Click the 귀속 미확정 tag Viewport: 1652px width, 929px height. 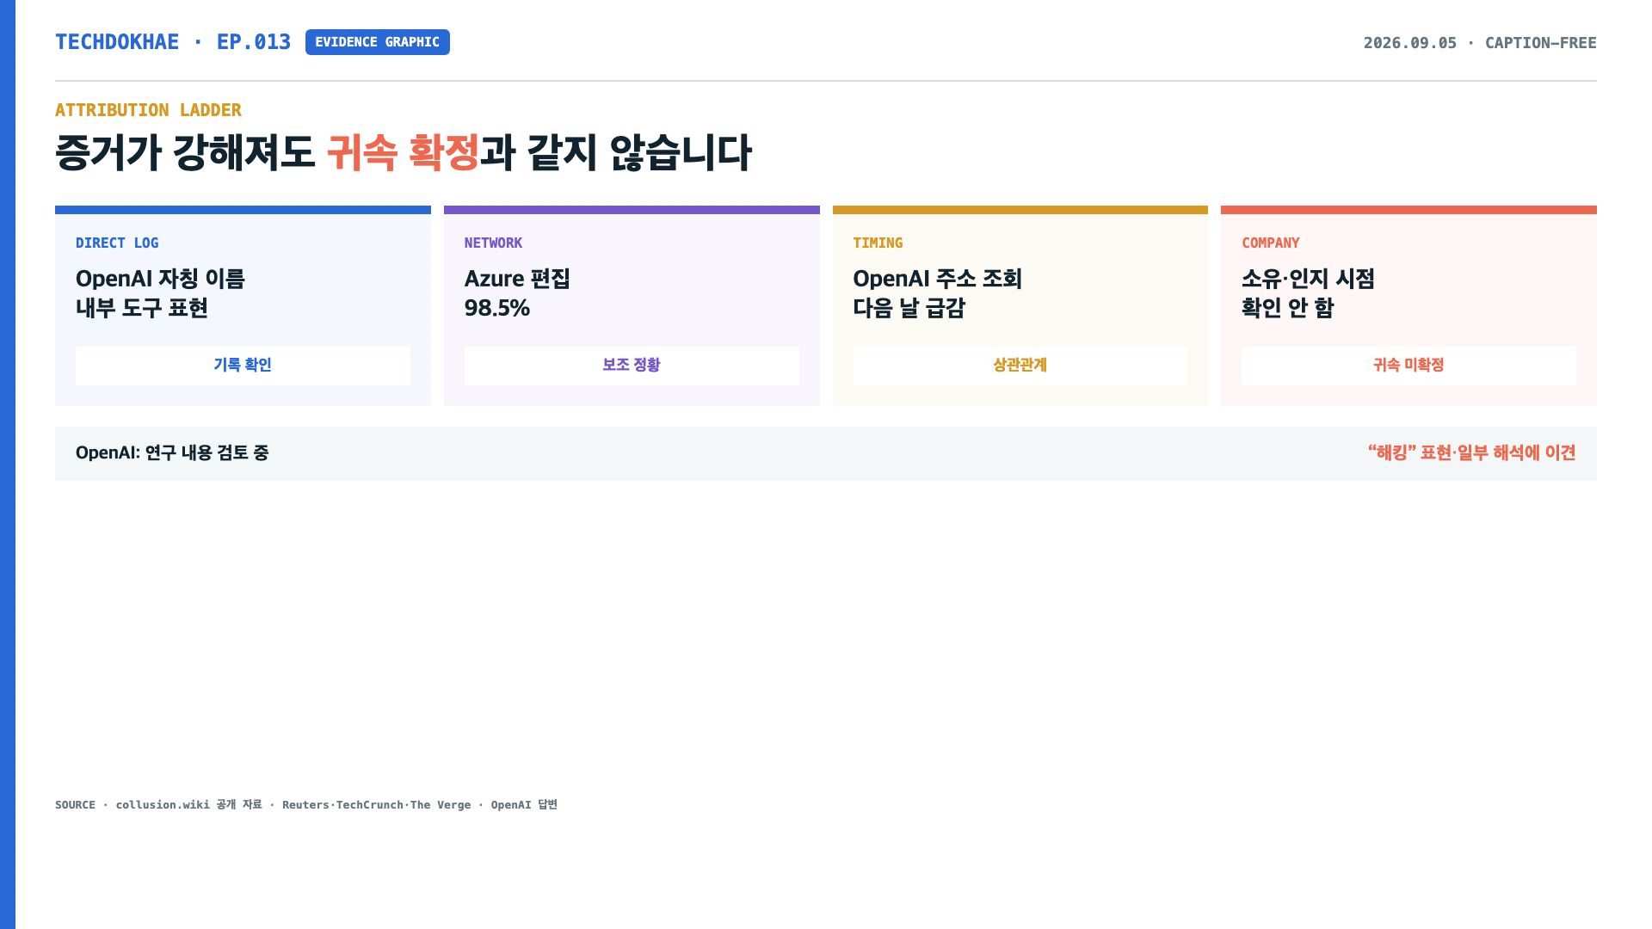tap(1409, 366)
